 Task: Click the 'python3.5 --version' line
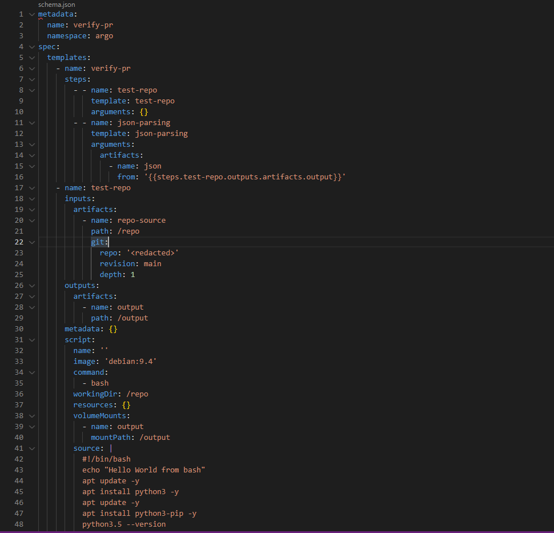point(124,524)
